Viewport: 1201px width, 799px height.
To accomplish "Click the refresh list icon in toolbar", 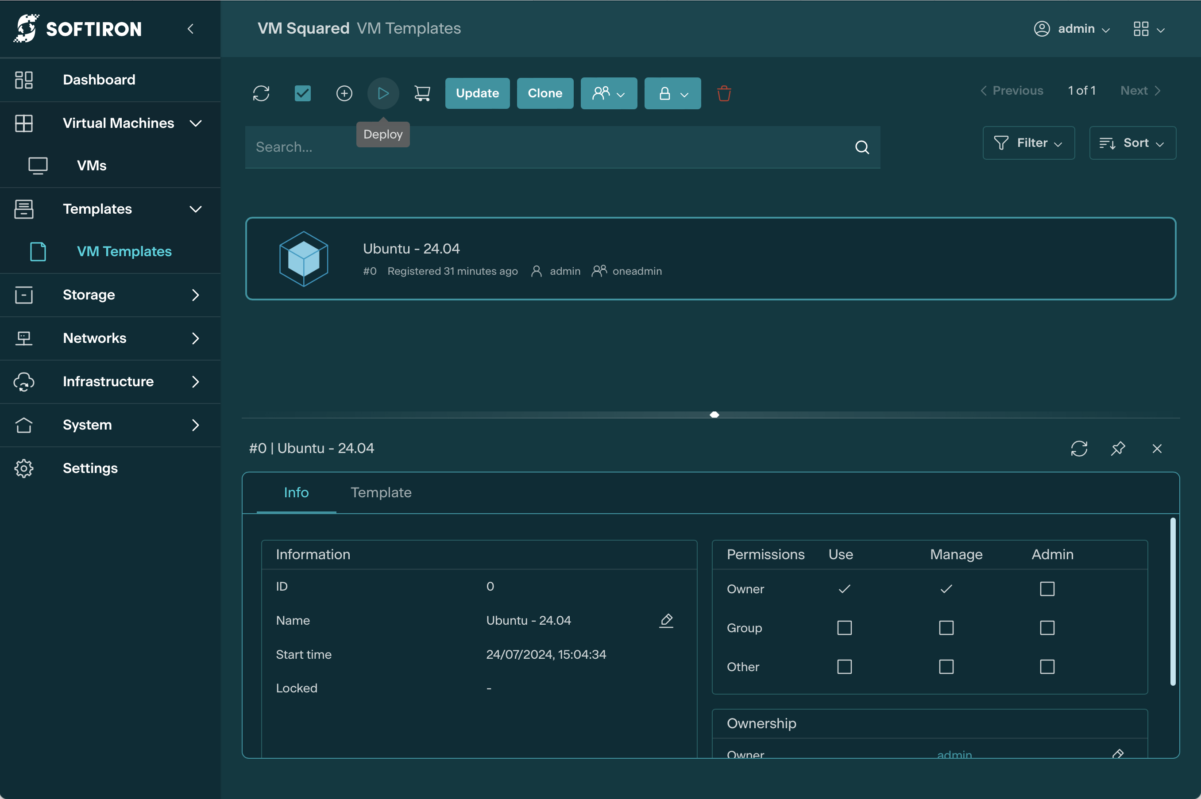I will tap(261, 93).
